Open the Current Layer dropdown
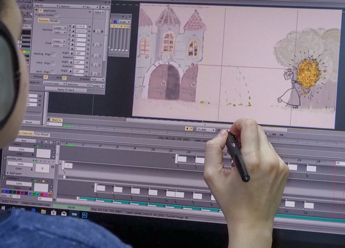 [54, 83]
